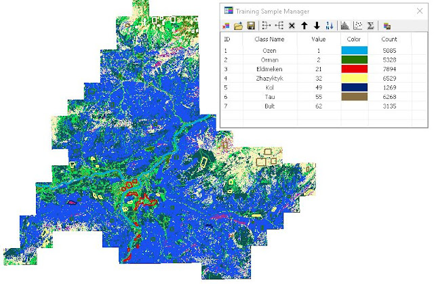
Task: Click the value cell 62 for Bult
Action: [x=319, y=106]
